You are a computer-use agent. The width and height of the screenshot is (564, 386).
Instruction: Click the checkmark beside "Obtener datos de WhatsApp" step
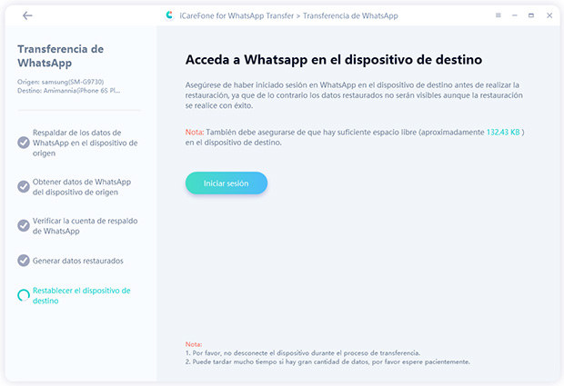24,186
